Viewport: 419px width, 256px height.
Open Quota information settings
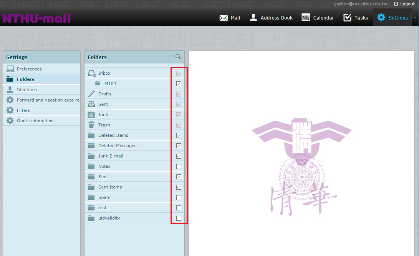click(x=35, y=121)
